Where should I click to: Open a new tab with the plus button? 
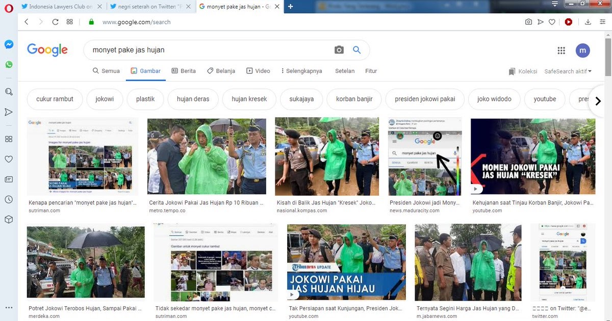pos(291,7)
